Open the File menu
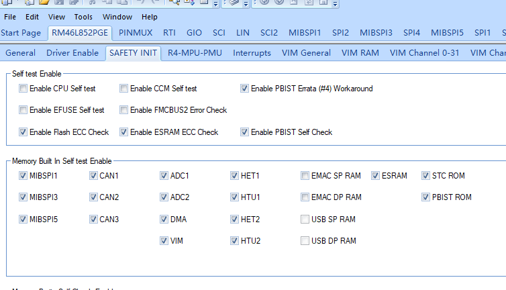This screenshot has height=290, width=506. (x=10, y=17)
